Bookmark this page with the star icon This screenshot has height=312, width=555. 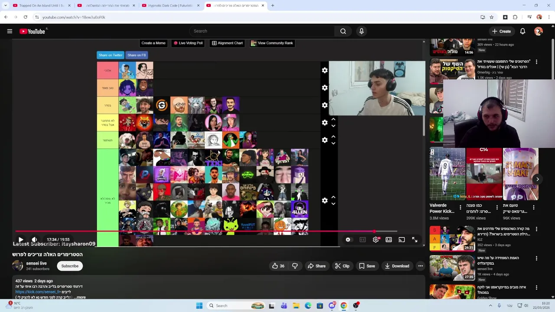(491, 17)
